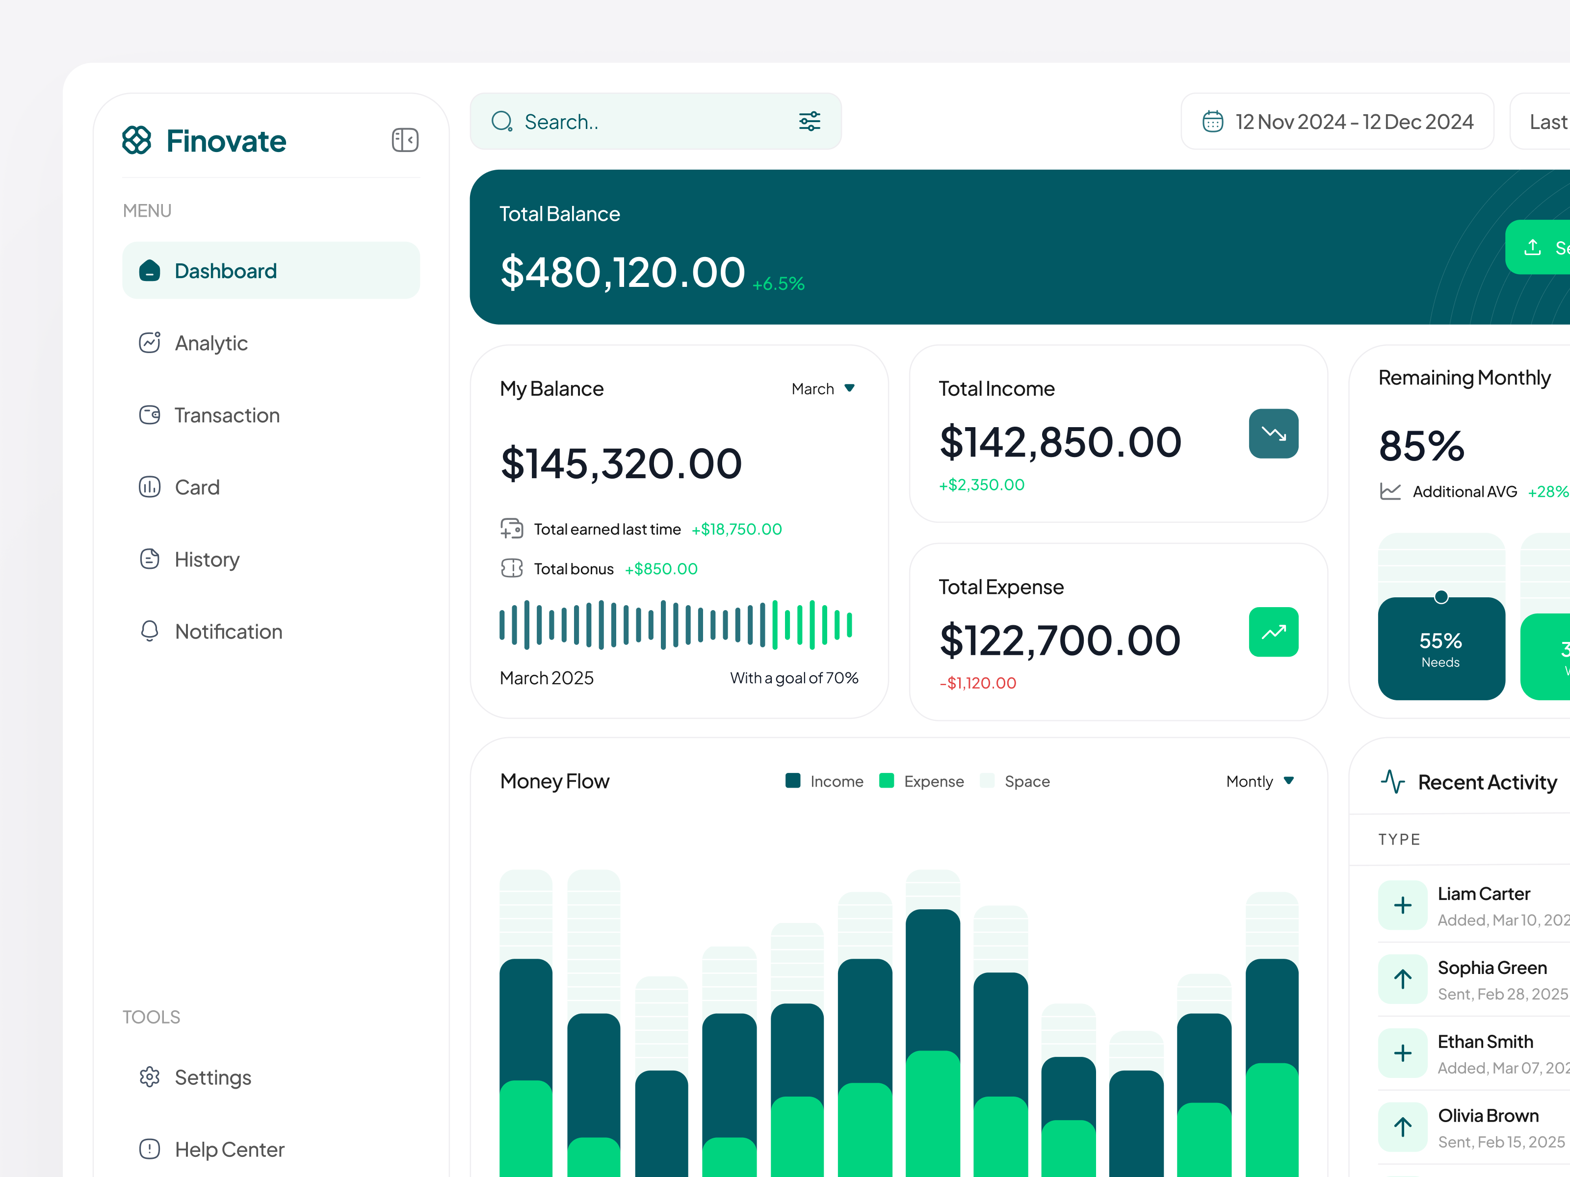The height and width of the screenshot is (1177, 1570).
Task: Click the Total Balance banner card
Action: (x=1020, y=247)
